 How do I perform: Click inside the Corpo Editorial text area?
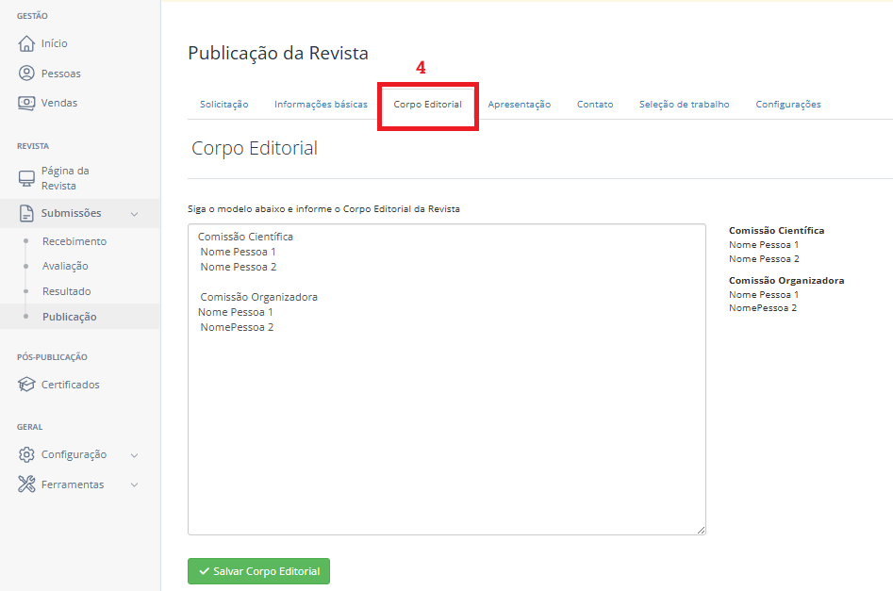point(447,379)
